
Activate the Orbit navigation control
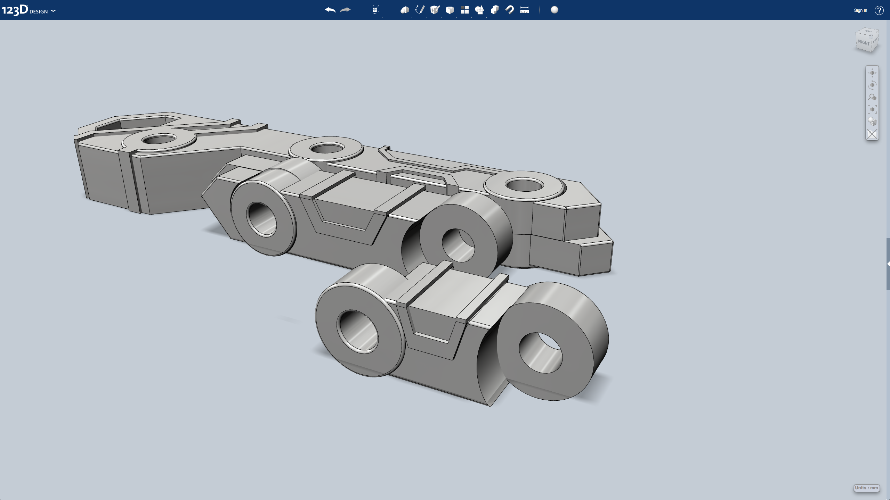(x=873, y=85)
